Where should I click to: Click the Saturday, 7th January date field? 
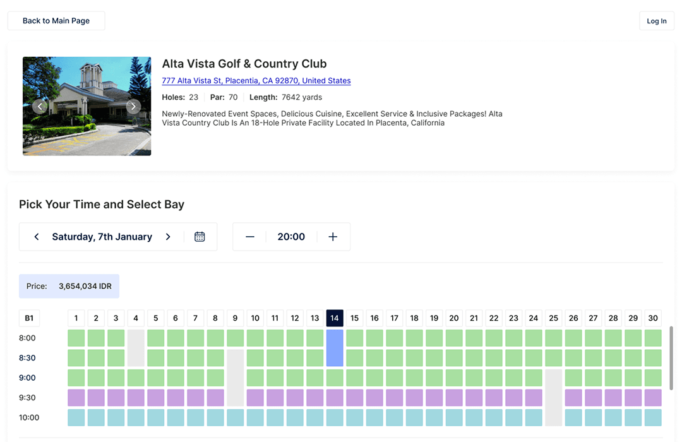pyautogui.click(x=102, y=237)
